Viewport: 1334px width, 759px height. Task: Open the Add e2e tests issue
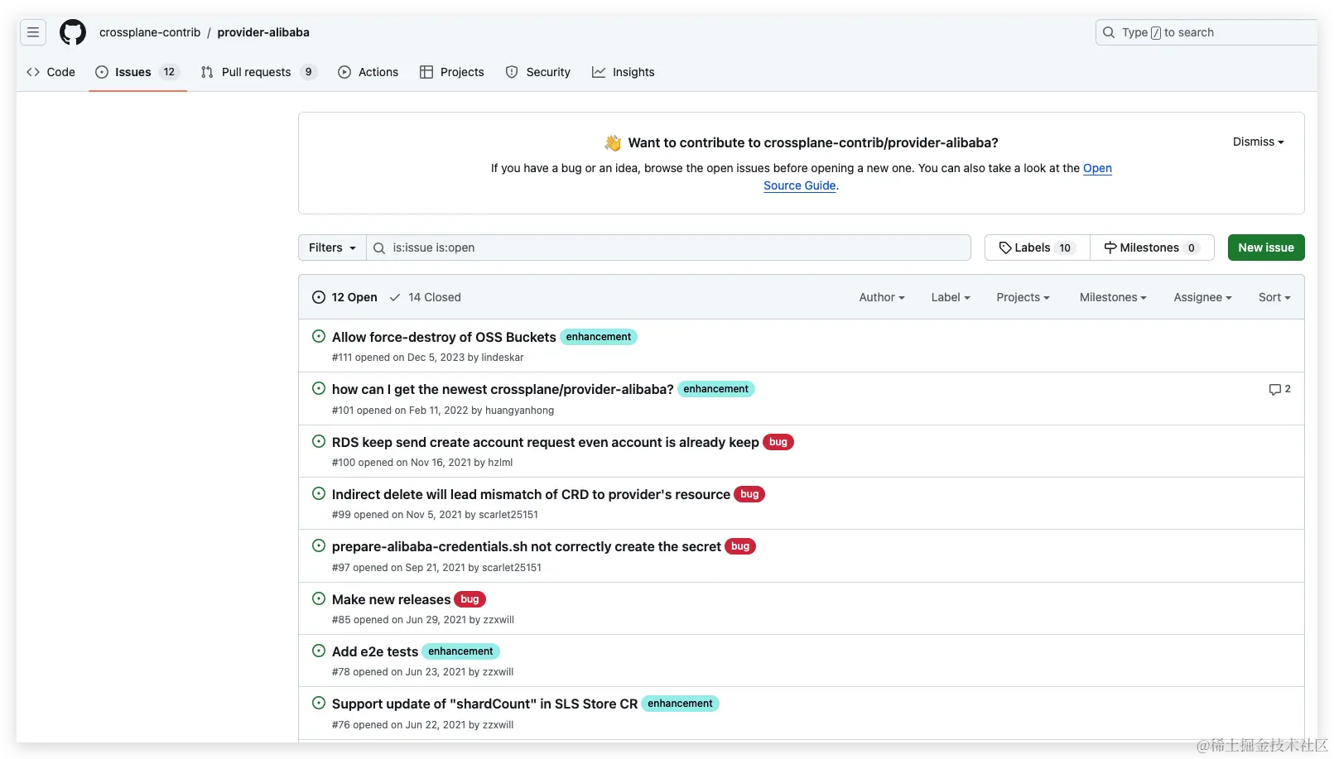(375, 651)
